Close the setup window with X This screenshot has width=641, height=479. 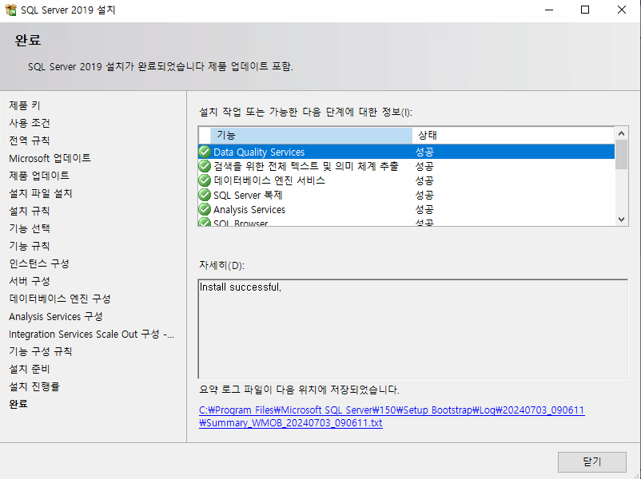(x=621, y=10)
